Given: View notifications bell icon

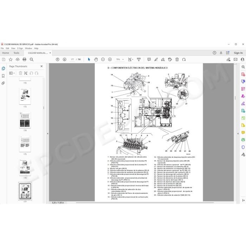Looking at the screenshot, I should [221, 53].
